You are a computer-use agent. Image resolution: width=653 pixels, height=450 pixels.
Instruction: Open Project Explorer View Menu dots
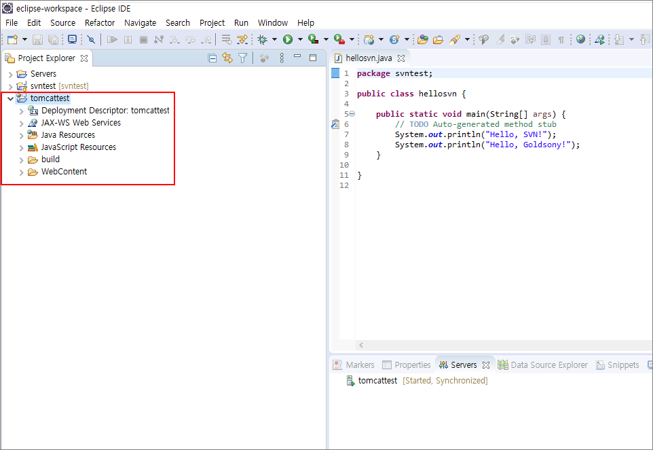(x=282, y=58)
